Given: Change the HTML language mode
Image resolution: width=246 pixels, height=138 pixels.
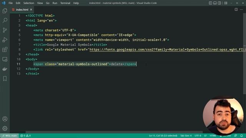Looking at the screenshot, I should 213,136.
